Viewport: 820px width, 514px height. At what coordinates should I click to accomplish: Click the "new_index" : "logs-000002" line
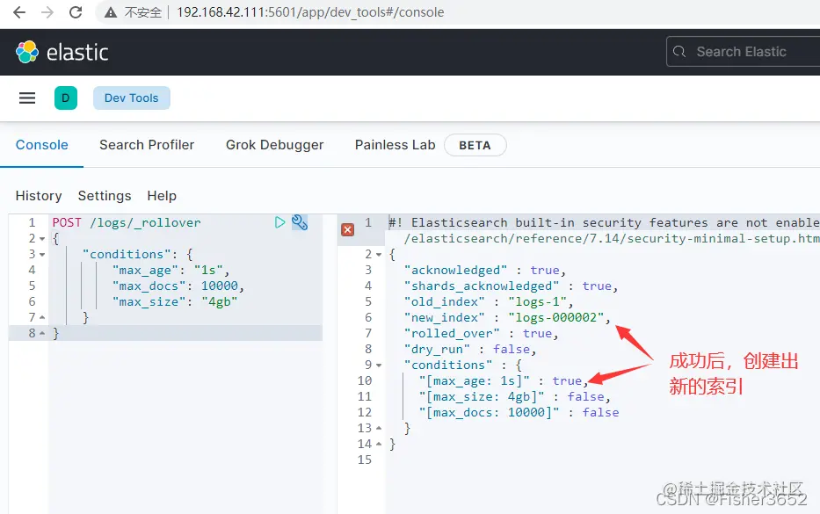tap(507, 317)
